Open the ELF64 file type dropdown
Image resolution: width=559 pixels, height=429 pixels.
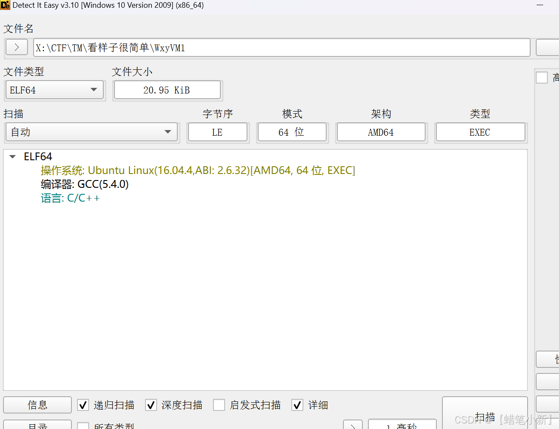coord(54,90)
